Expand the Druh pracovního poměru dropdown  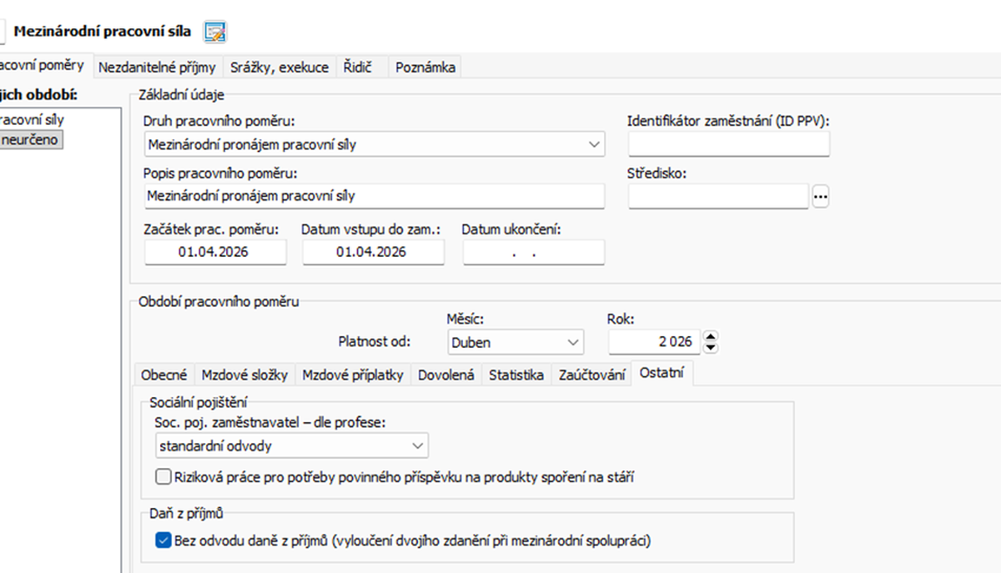click(x=594, y=144)
